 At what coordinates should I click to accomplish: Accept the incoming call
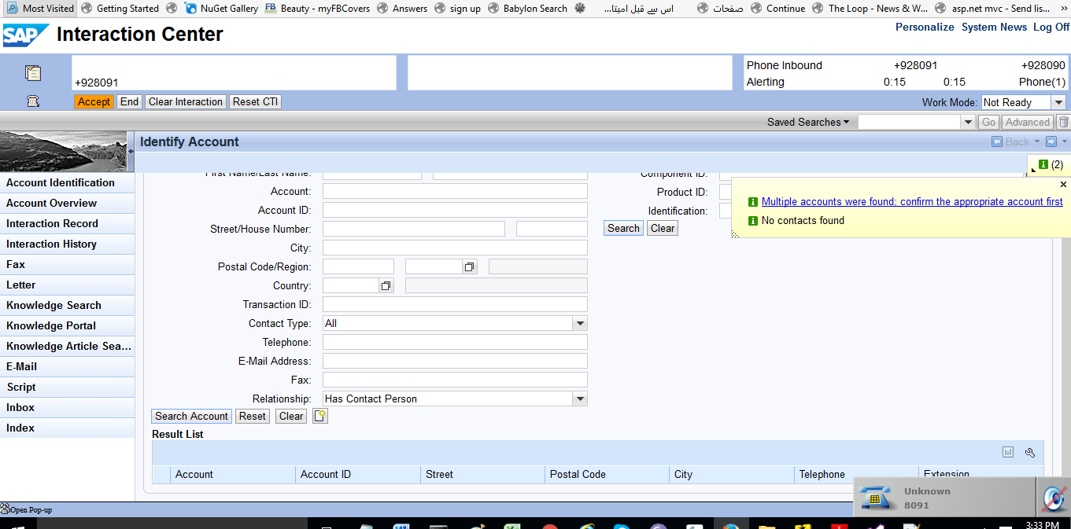[94, 101]
